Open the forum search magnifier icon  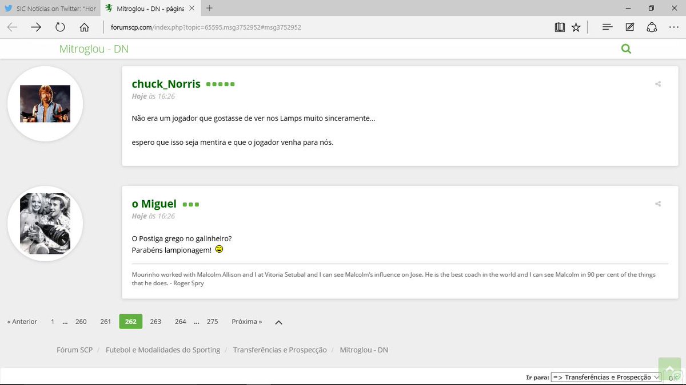pos(626,48)
